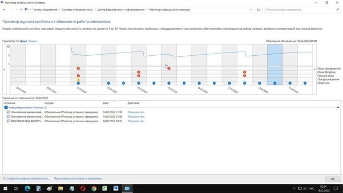
Task: Open Microsoft Word from the taskbar
Action: tap(116, 188)
